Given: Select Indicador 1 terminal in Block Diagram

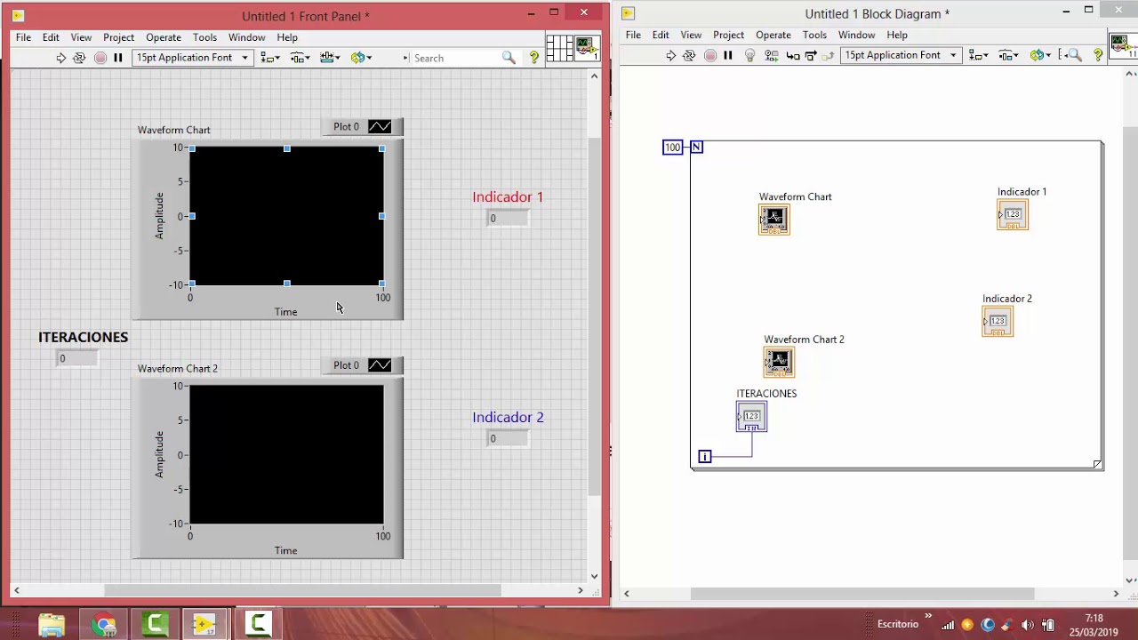Looking at the screenshot, I should (x=1013, y=214).
